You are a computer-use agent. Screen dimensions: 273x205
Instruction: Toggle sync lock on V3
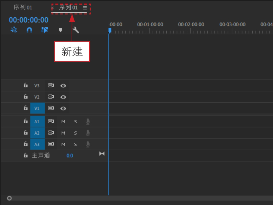click(51, 85)
